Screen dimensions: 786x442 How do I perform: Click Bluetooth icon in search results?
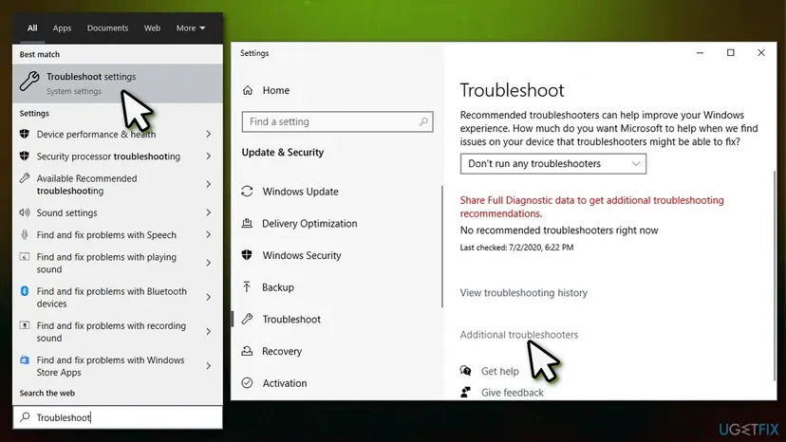point(24,290)
